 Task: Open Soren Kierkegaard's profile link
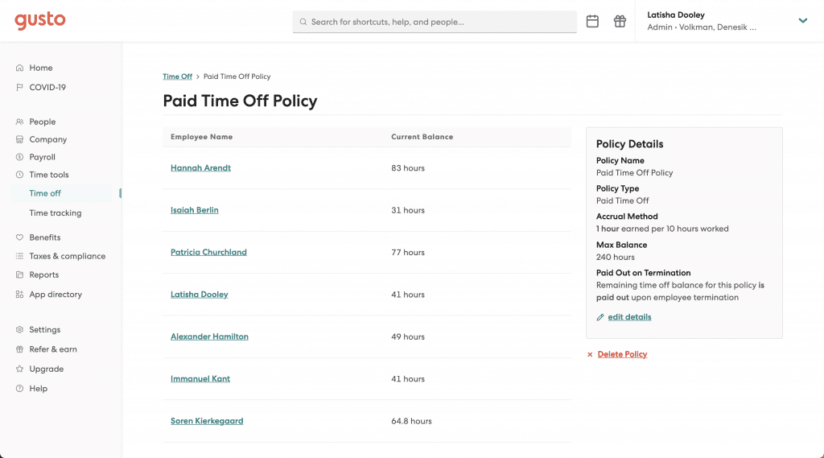pyautogui.click(x=207, y=421)
